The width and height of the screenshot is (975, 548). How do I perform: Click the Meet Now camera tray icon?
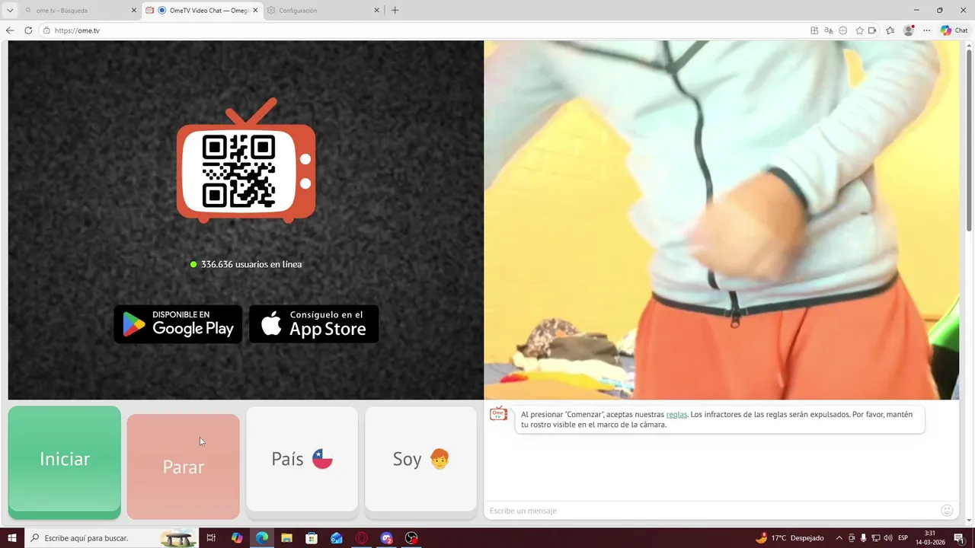click(x=852, y=538)
